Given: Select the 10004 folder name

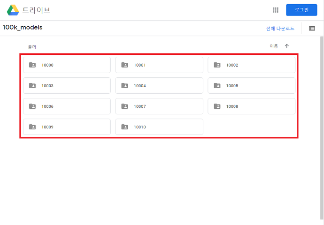Looking at the screenshot, I should click(x=139, y=86).
